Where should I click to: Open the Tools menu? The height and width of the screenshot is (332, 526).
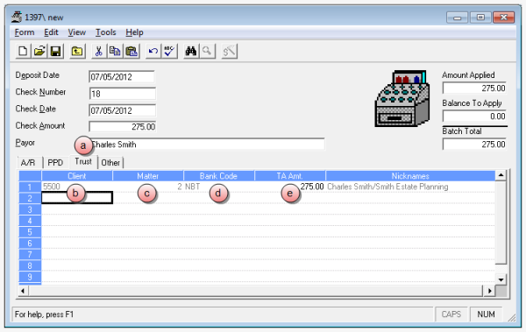106,32
